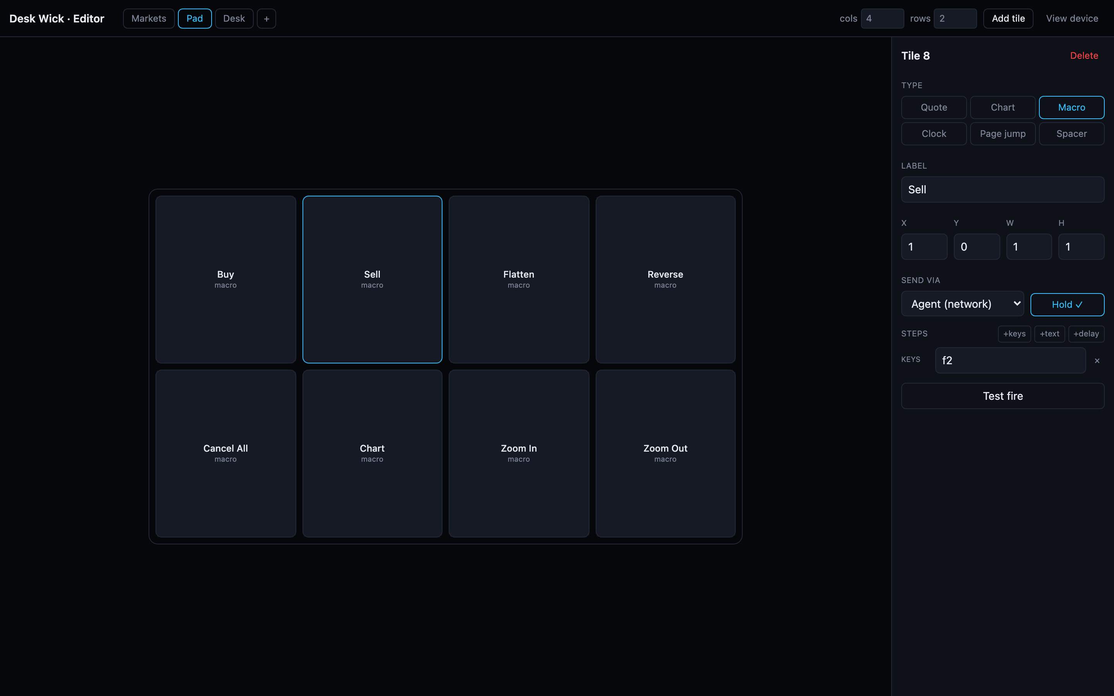Toggle the Hold option
The width and height of the screenshot is (1114, 696).
point(1067,304)
